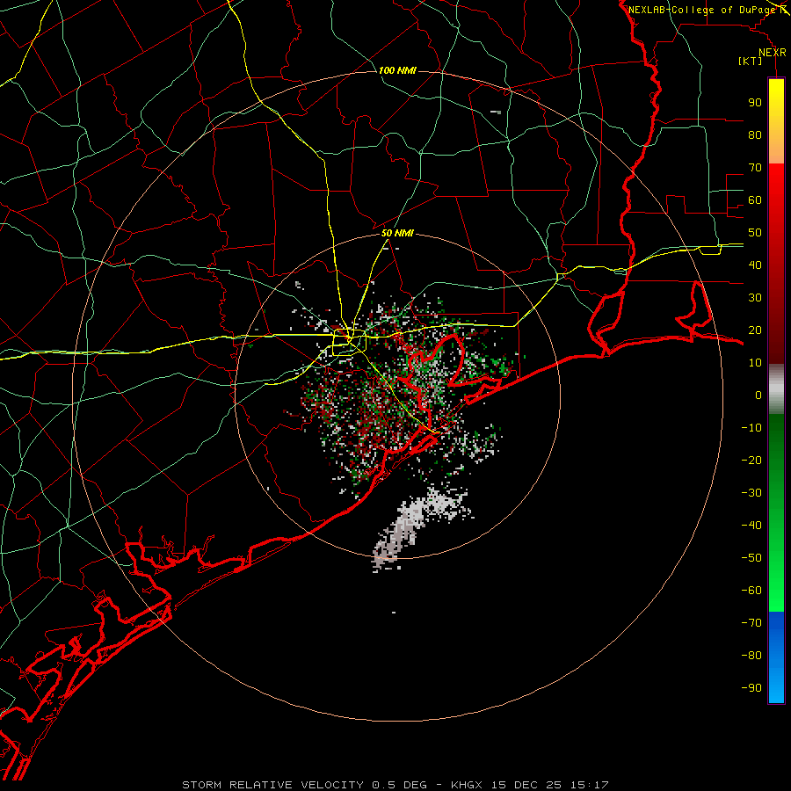This screenshot has height=791, width=791.
Task: Click the positive 30 scale value
Action: (x=755, y=298)
